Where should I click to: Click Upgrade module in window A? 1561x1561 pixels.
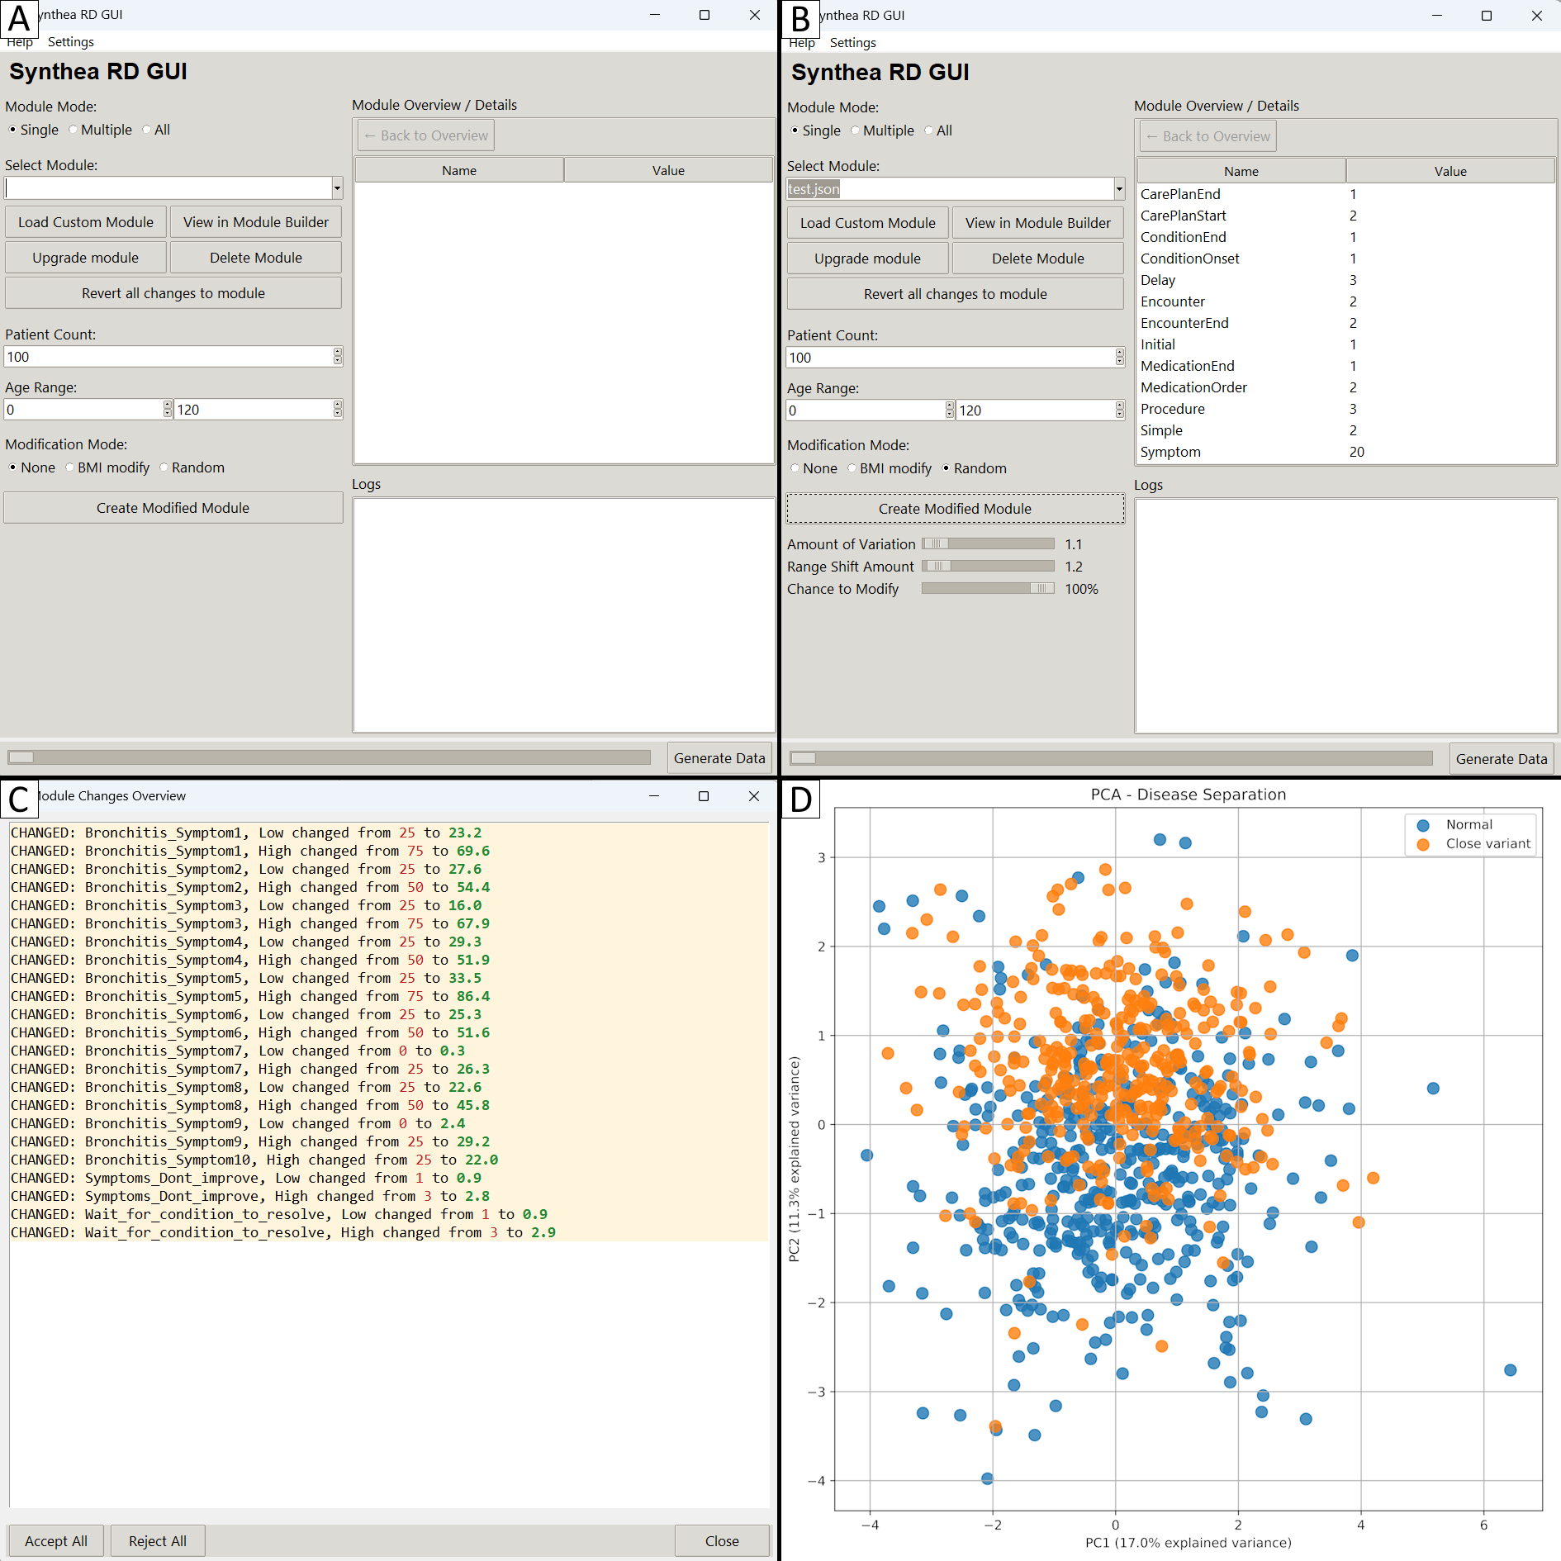point(86,258)
